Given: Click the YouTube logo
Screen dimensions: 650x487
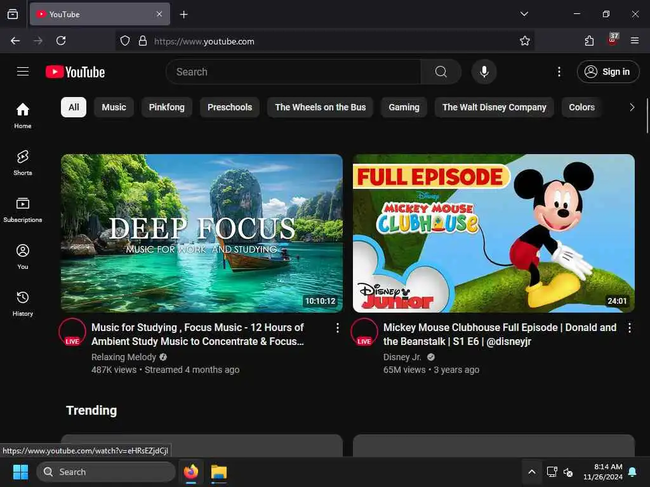Looking at the screenshot, I should coord(75,72).
